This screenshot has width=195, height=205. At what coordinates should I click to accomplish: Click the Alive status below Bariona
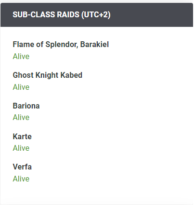coord(21,117)
